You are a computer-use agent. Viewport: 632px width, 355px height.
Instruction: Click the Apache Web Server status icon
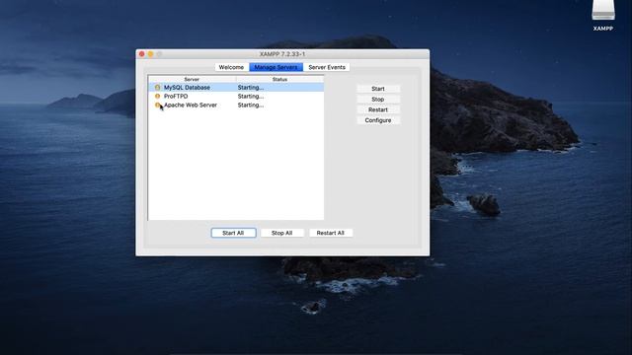[158, 106]
